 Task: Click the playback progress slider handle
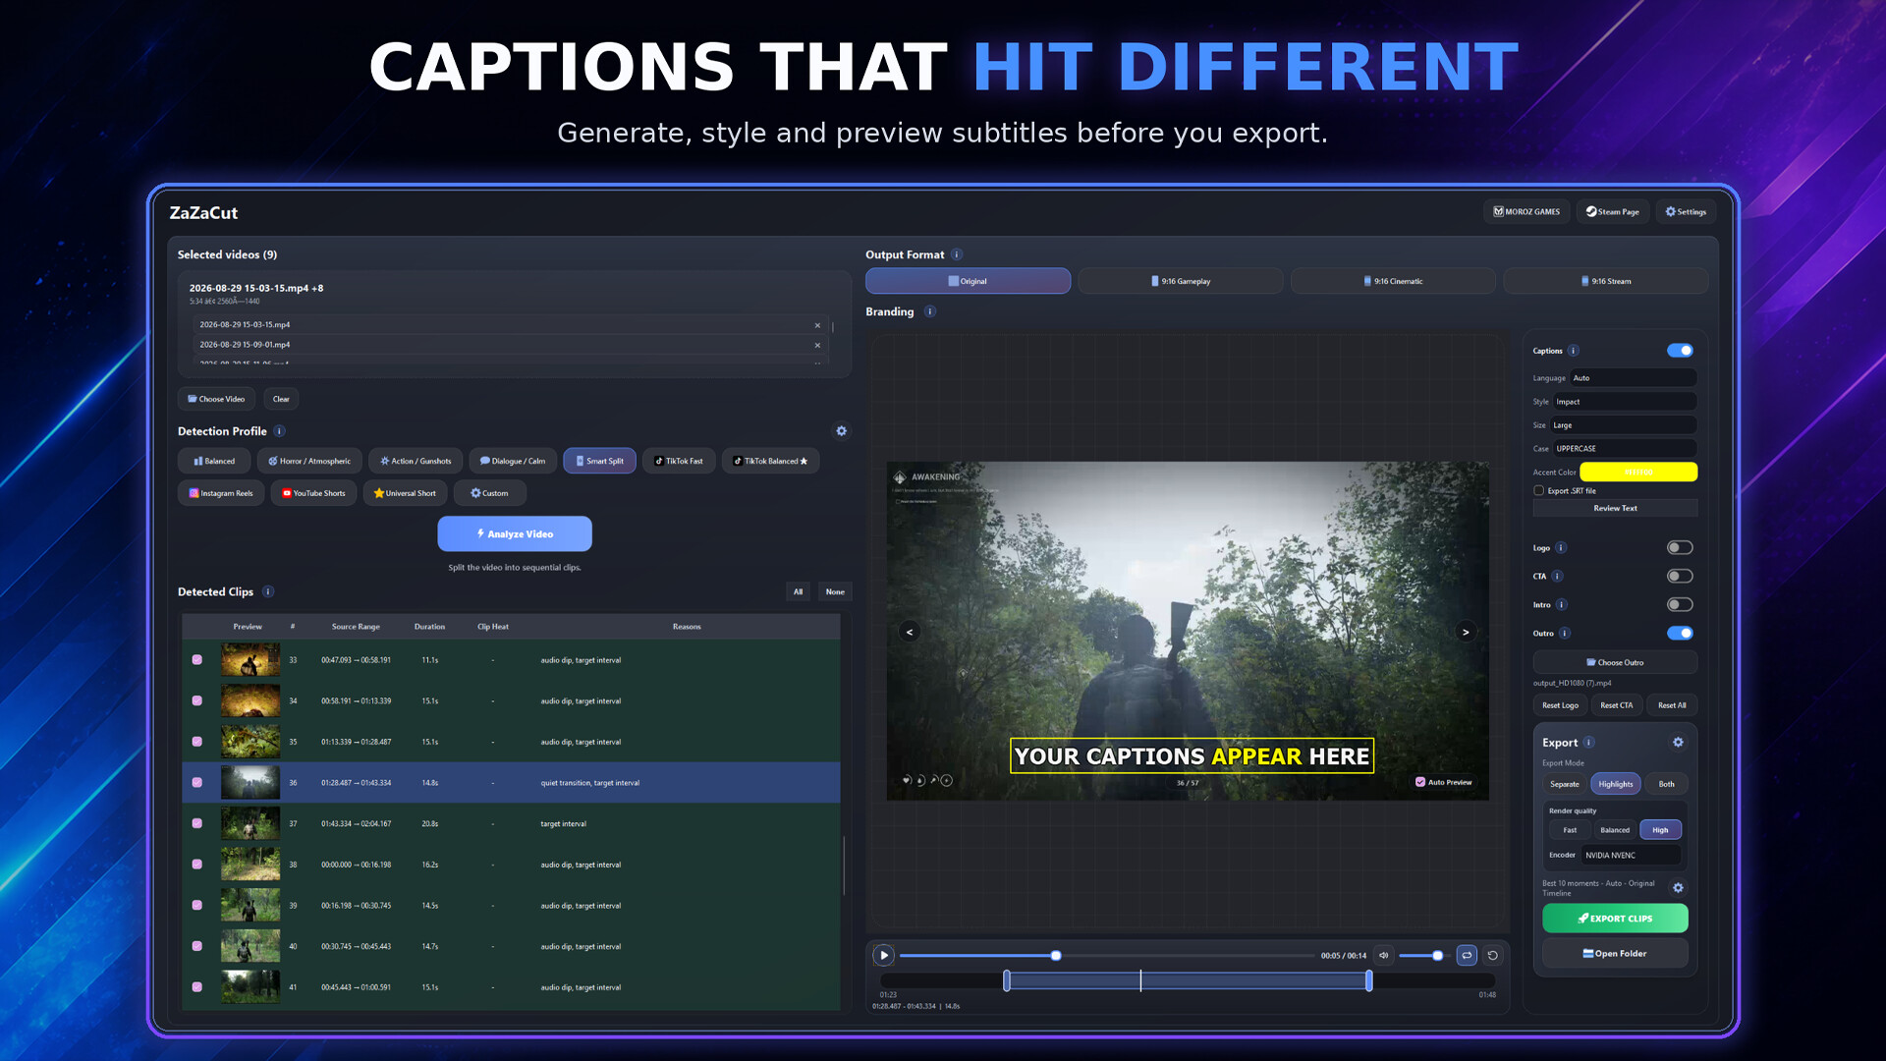tap(1056, 955)
